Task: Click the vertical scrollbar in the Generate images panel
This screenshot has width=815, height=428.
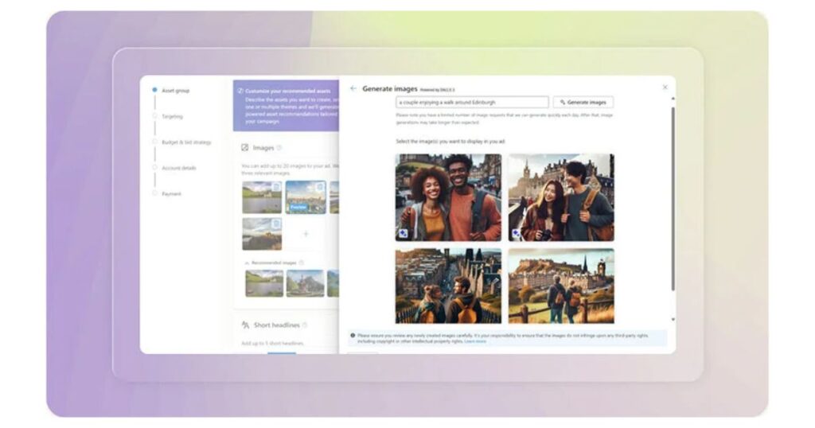Action: point(673,199)
